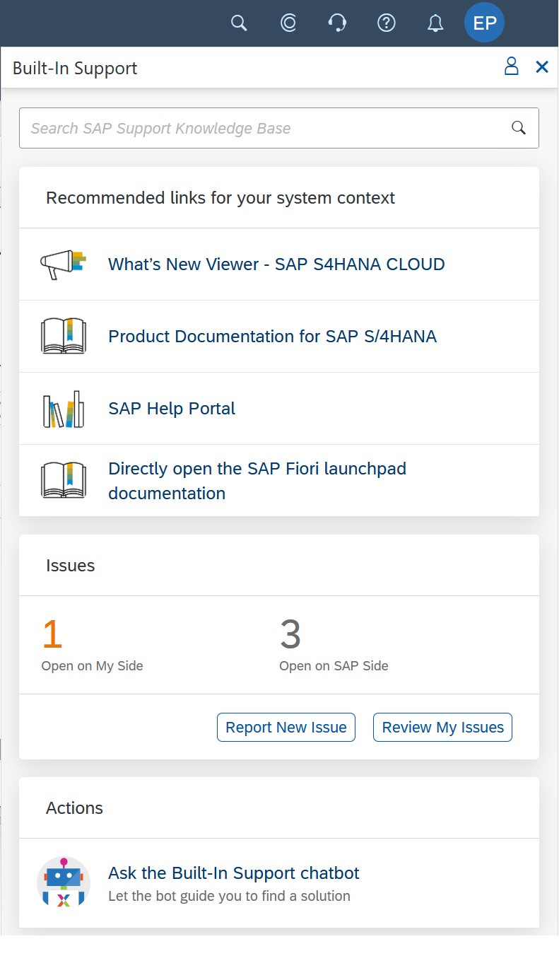The width and height of the screenshot is (559, 956).
Task: Open the EP user profile avatar
Action: coord(485,23)
